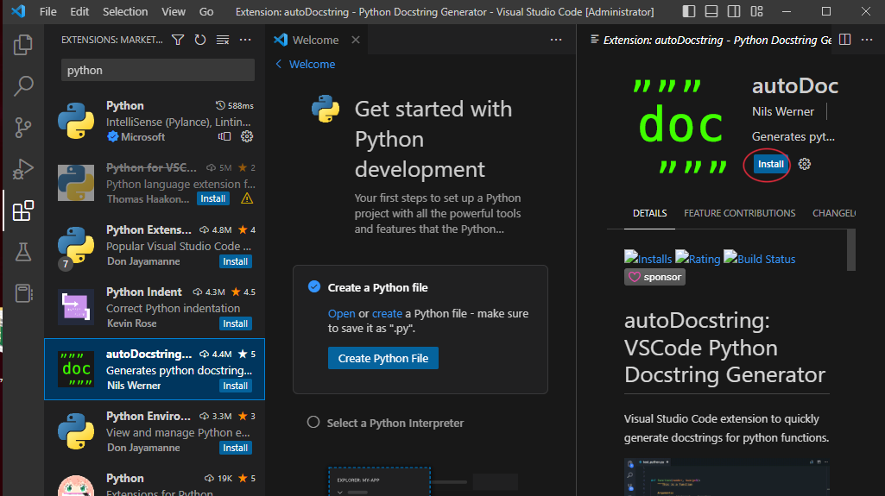Open the Installs badge link
Image resolution: width=885 pixels, height=496 pixels.
(x=648, y=258)
